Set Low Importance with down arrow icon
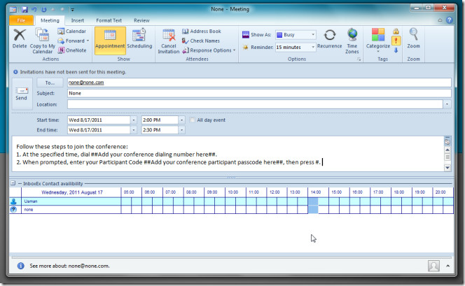This screenshot has height=286, width=465. coord(396,50)
